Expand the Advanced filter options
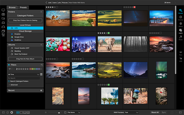This screenshot has width=184, height=115. click(13, 85)
